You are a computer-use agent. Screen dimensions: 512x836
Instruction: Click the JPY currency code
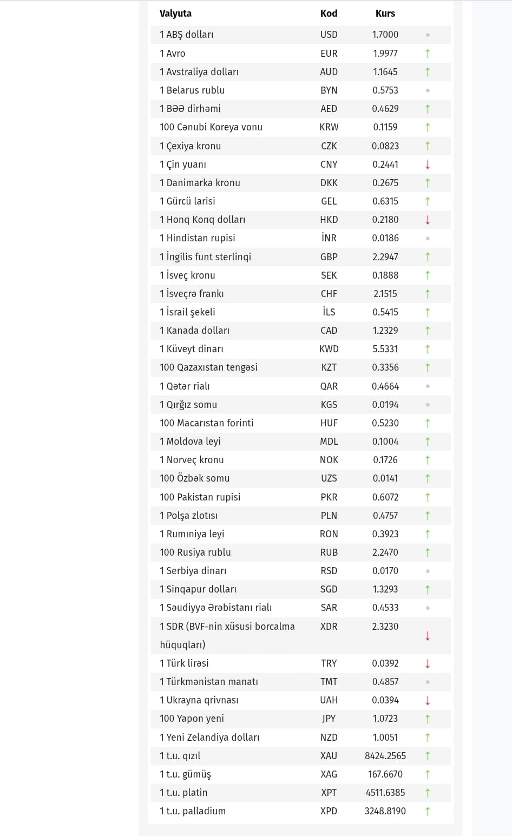pos(329,719)
